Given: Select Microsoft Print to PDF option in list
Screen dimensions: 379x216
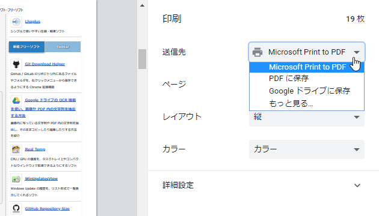Looking at the screenshot, I should click(306, 67).
